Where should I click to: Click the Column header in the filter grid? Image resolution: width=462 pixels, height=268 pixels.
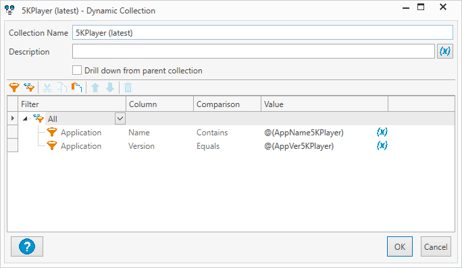[x=159, y=104]
